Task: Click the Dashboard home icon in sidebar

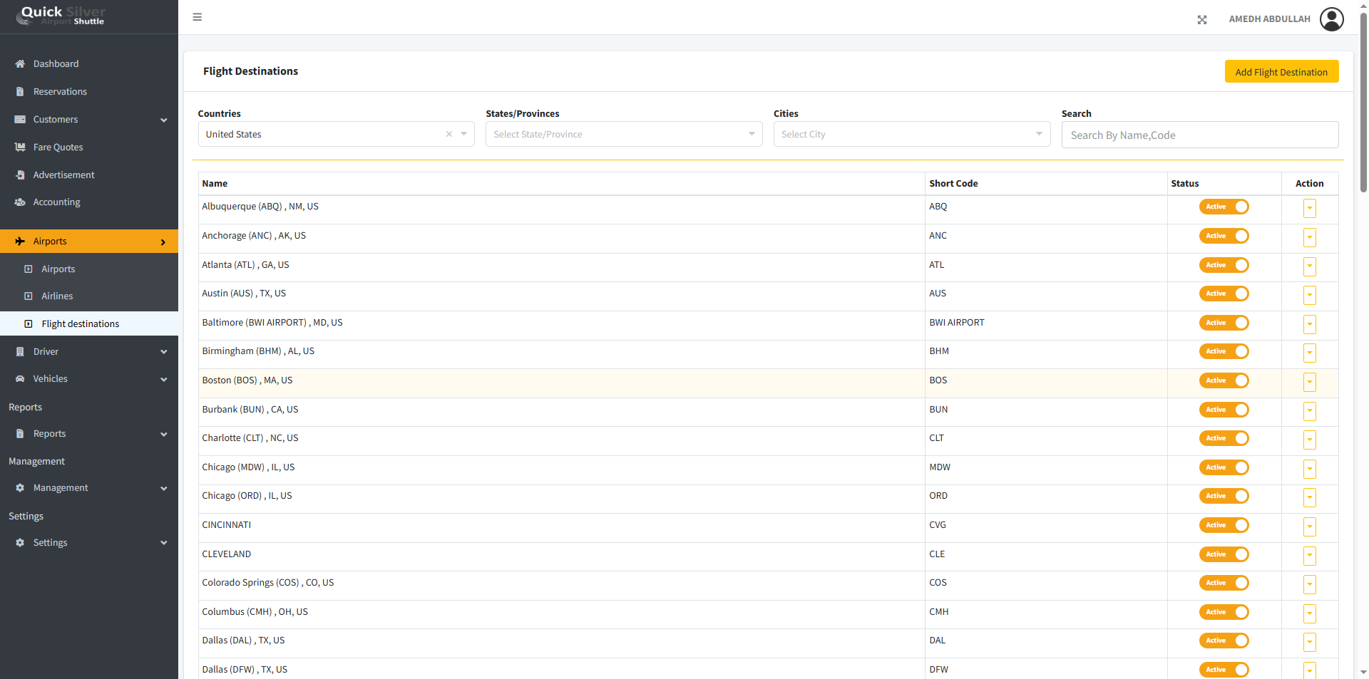Action: point(20,64)
